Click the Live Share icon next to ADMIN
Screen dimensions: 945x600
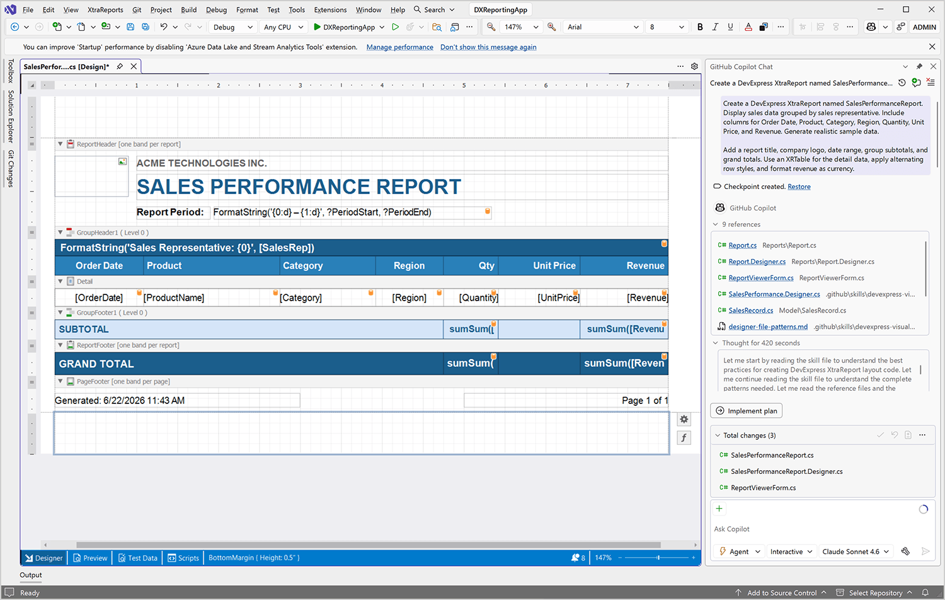pyautogui.click(x=901, y=27)
